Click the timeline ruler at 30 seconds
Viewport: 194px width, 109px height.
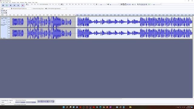pyautogui.click(x=122, y=15)
